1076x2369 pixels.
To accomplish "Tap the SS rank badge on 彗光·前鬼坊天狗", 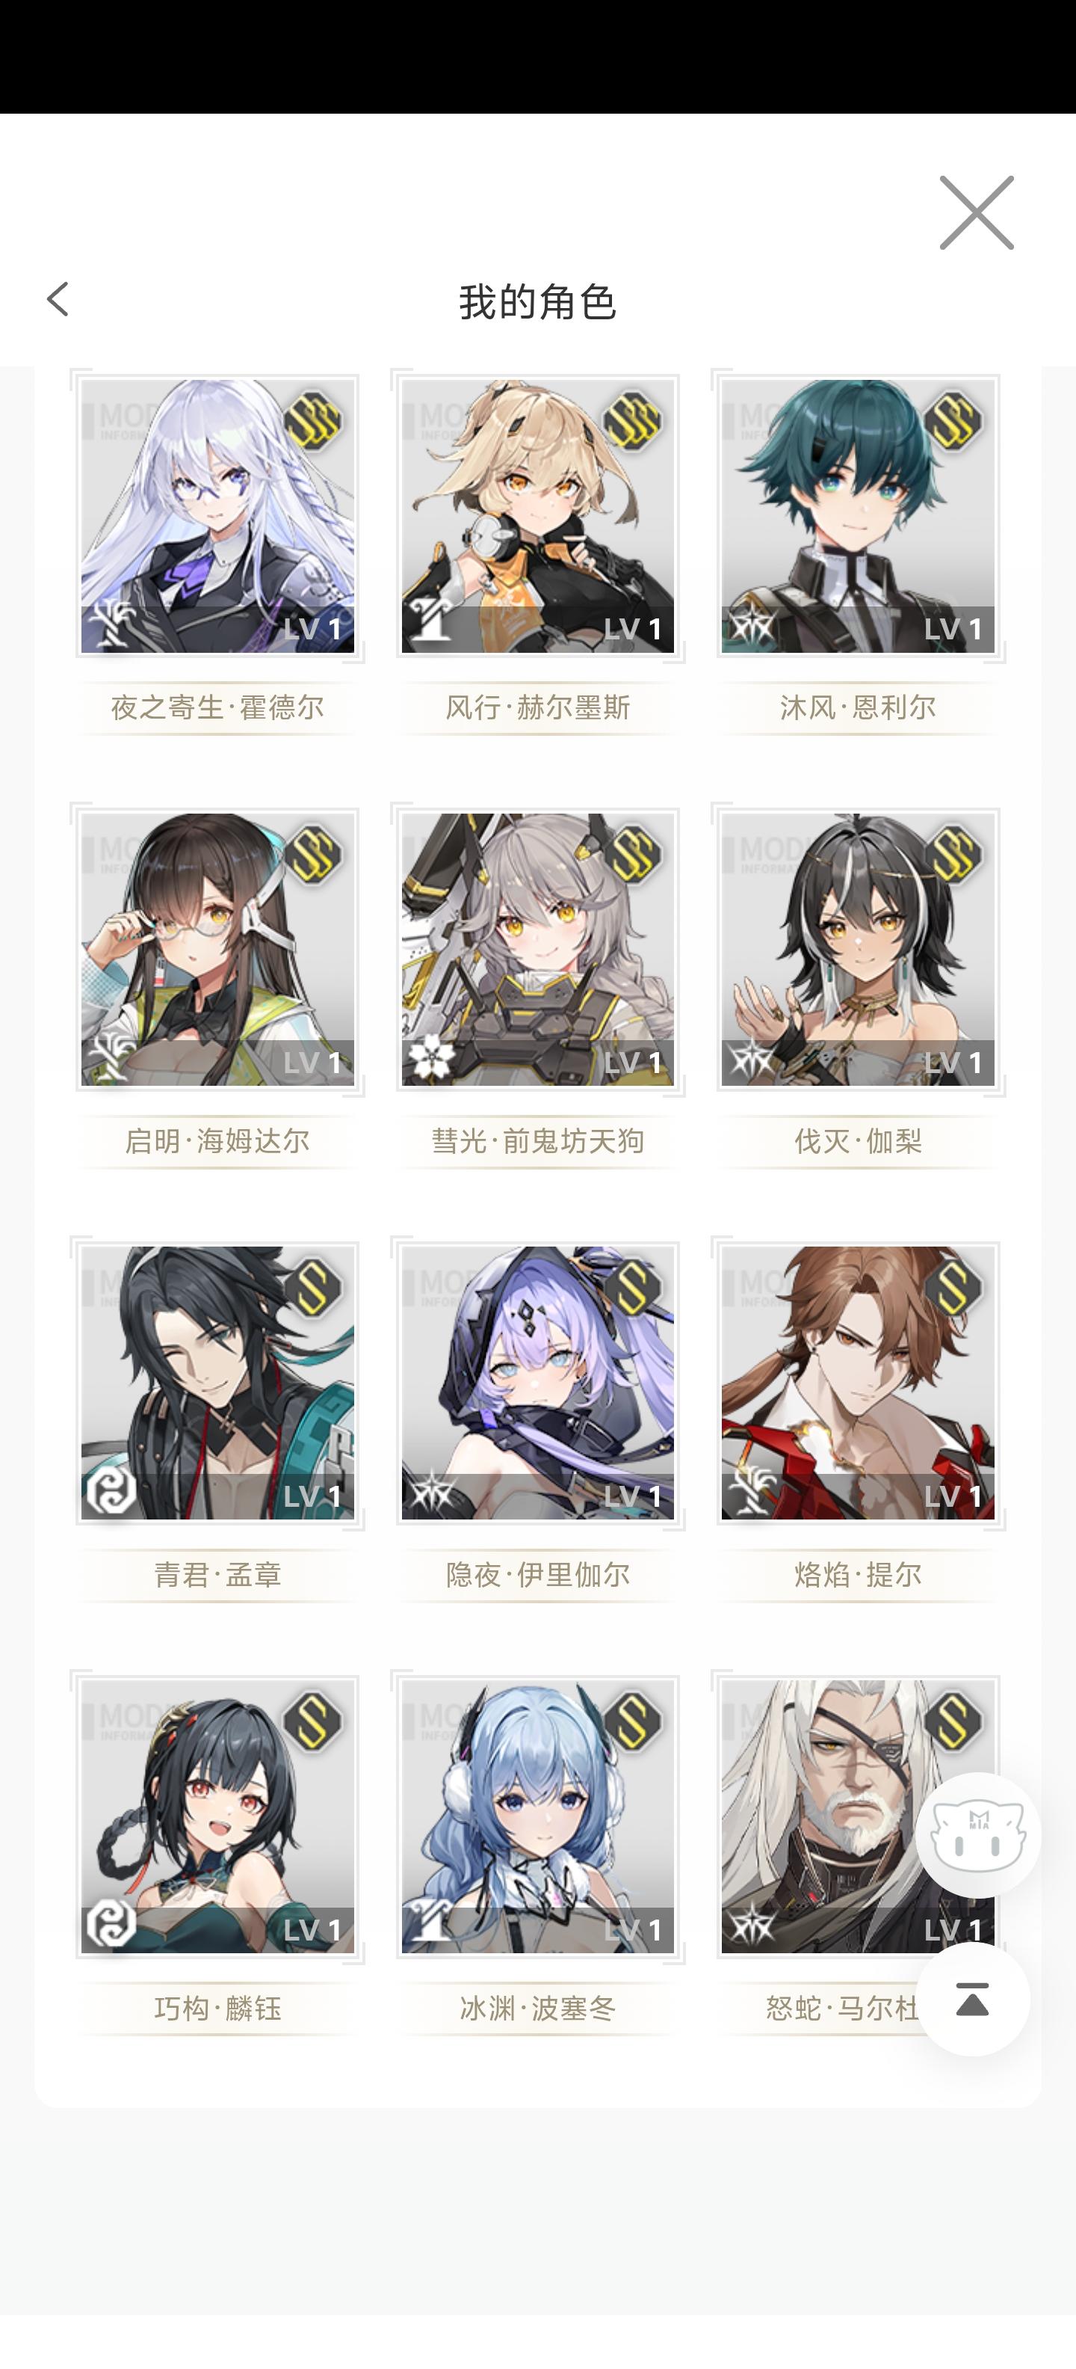I will (632, 854).
